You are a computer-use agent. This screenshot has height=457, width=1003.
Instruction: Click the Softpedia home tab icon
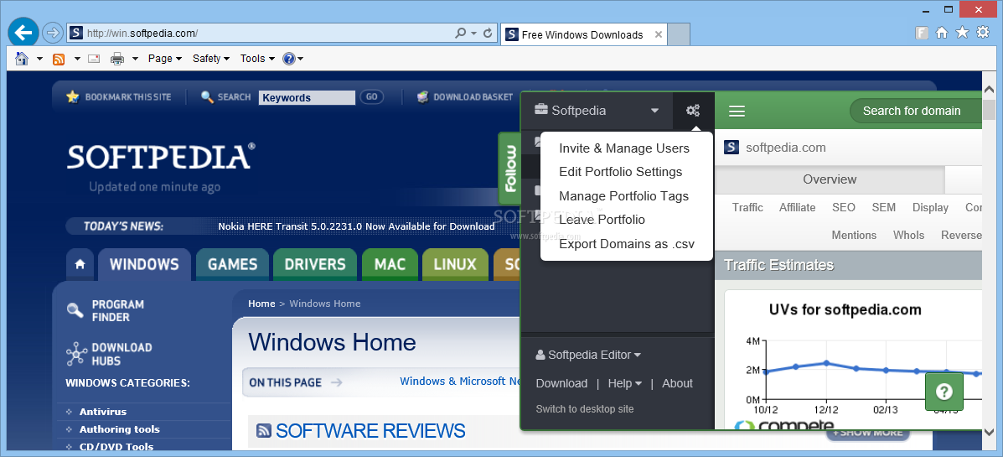[x=80, y=263]
